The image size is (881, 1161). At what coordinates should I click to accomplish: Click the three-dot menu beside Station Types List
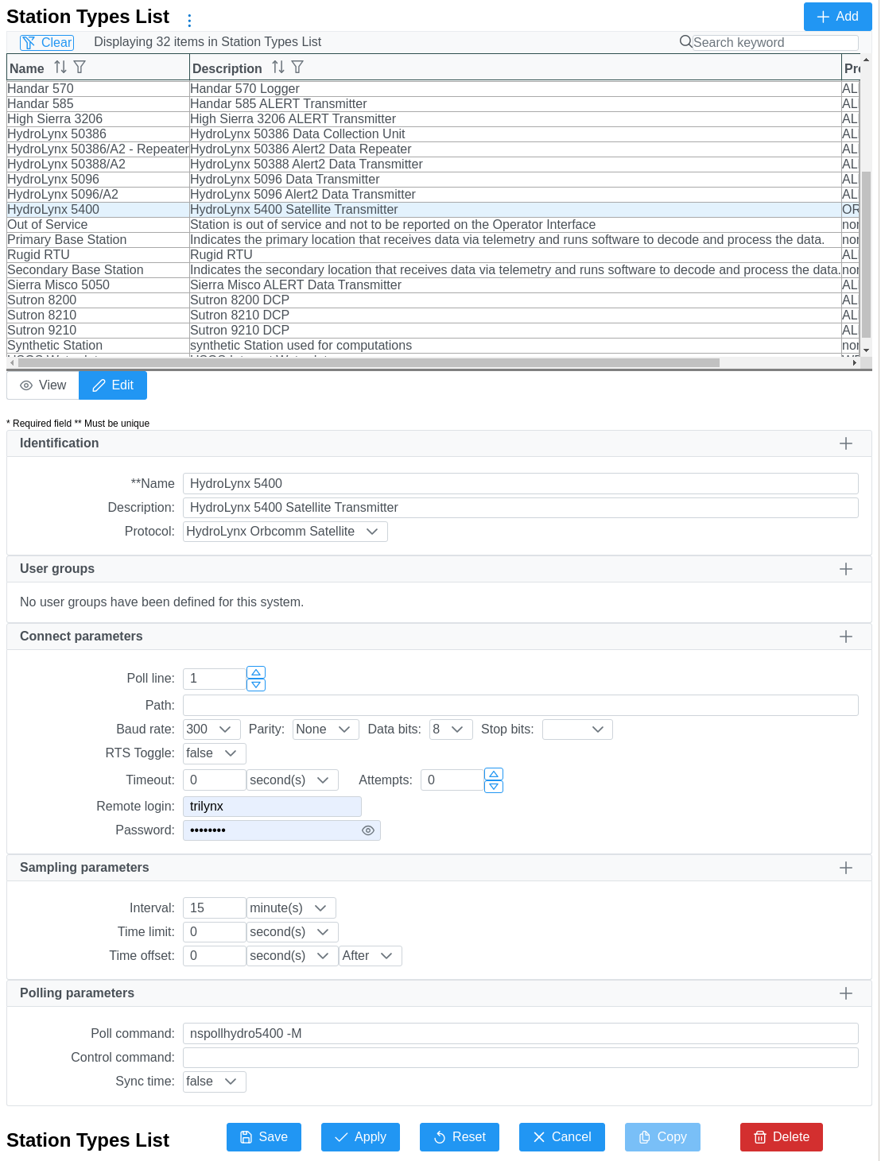pyautogui.click(x=189, y=21)
